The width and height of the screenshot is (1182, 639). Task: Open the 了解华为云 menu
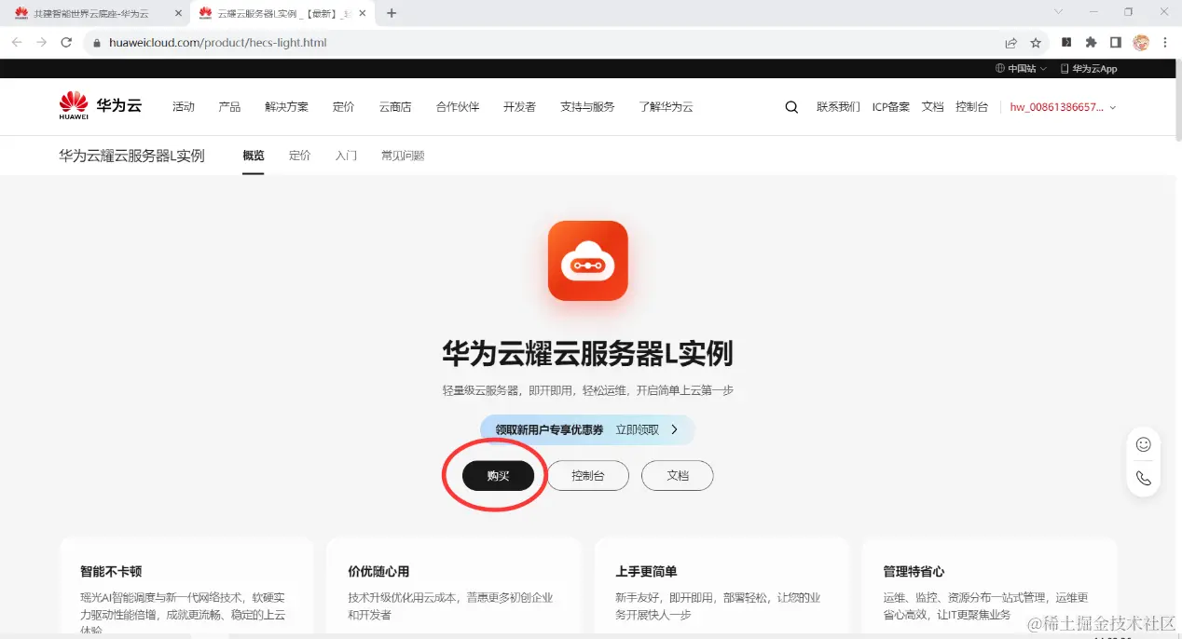pyautogui.click(x=667, y=107)
